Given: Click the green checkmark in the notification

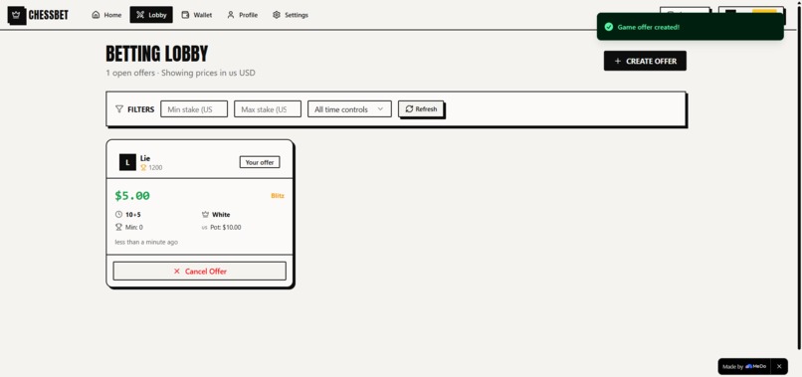Looking at the screenshot, I should click(x=609, y=27).
